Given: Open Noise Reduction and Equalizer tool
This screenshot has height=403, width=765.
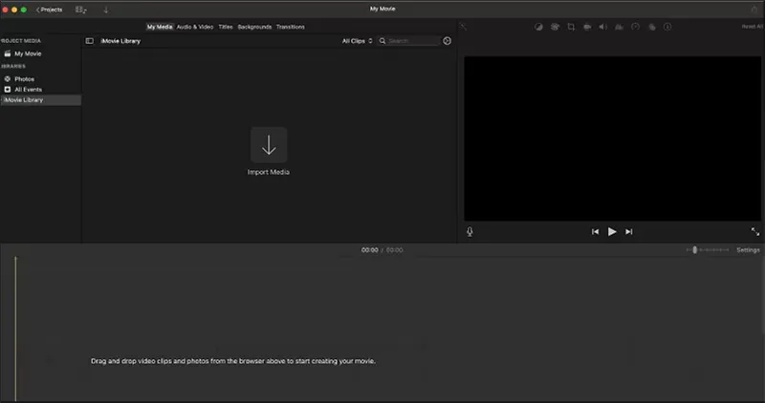Looking at the screenshot, I should point(619,27).
